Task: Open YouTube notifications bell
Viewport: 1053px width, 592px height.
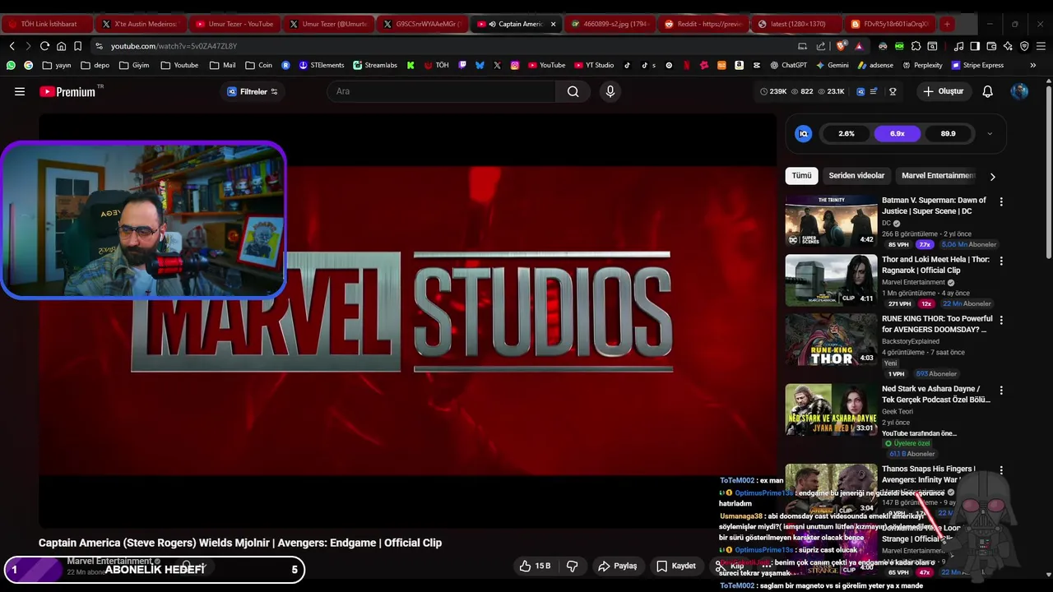Action: coord(987,91)
